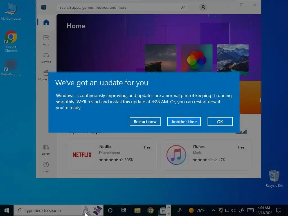The height and width of the screenshot is (216, 288).
Task: Click the Netflix title text
Action: (x=105, y=147)
